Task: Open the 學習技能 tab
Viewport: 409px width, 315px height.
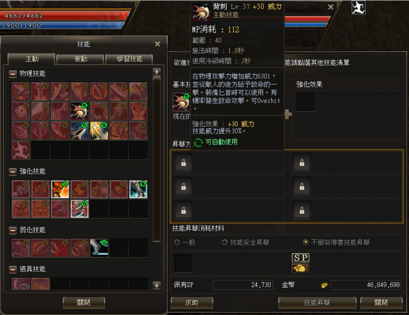Action: (129, 59)
